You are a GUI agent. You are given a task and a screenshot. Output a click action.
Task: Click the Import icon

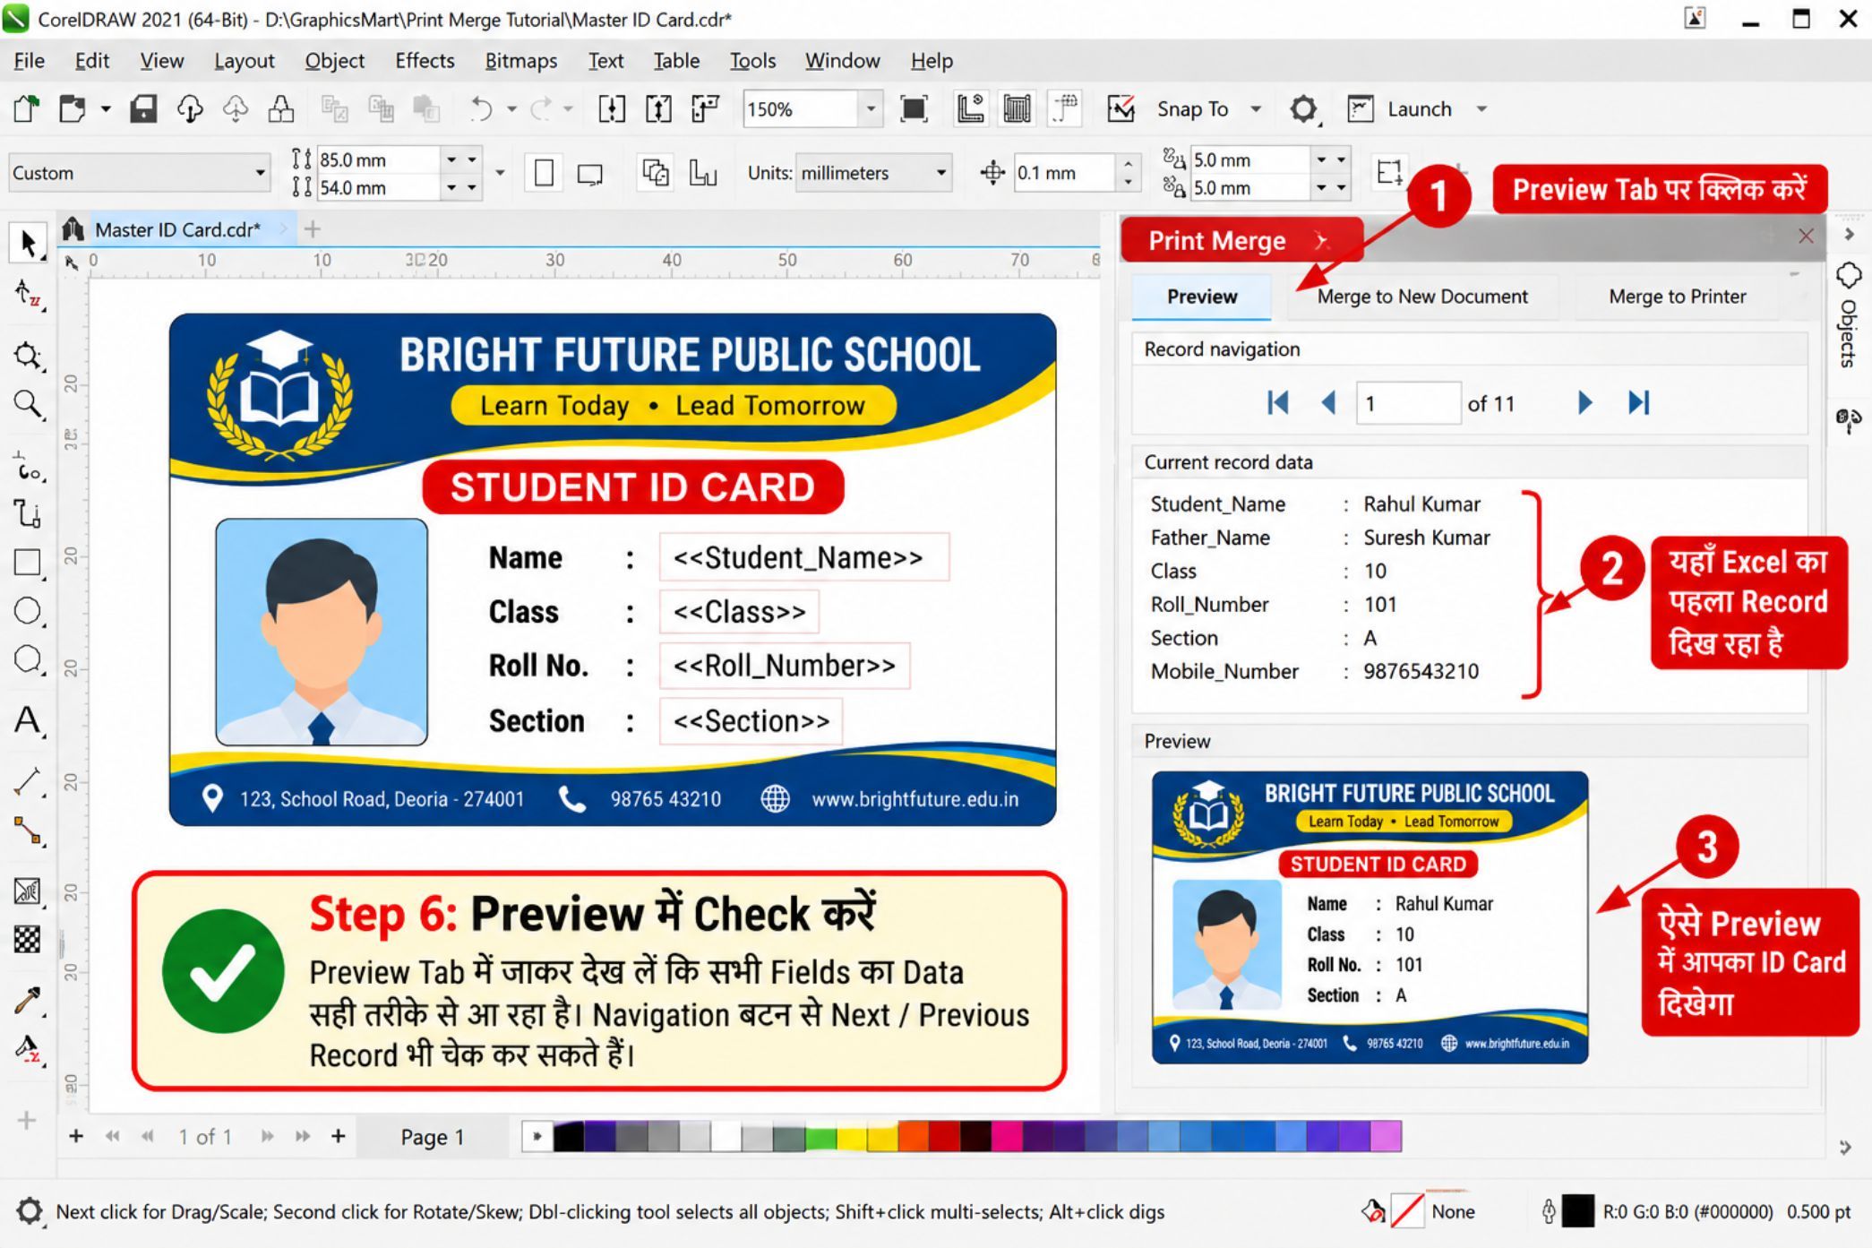pos(612,109)
